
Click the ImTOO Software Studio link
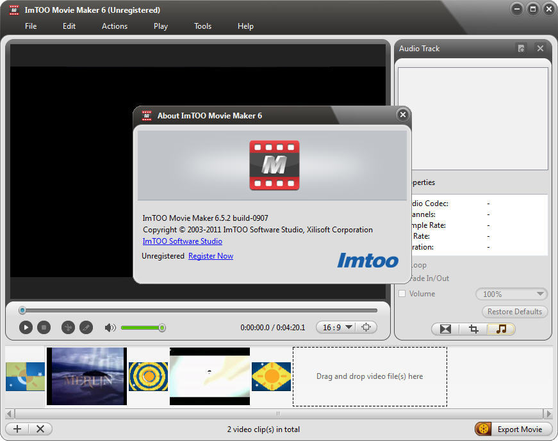(182, 241)
